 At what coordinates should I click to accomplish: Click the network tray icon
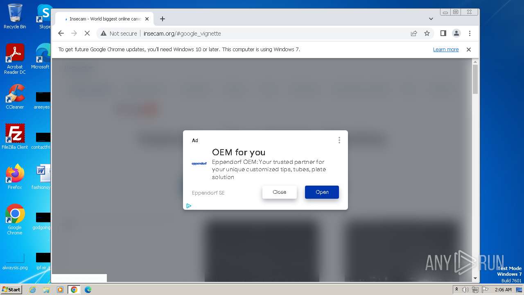click(475, 290)
